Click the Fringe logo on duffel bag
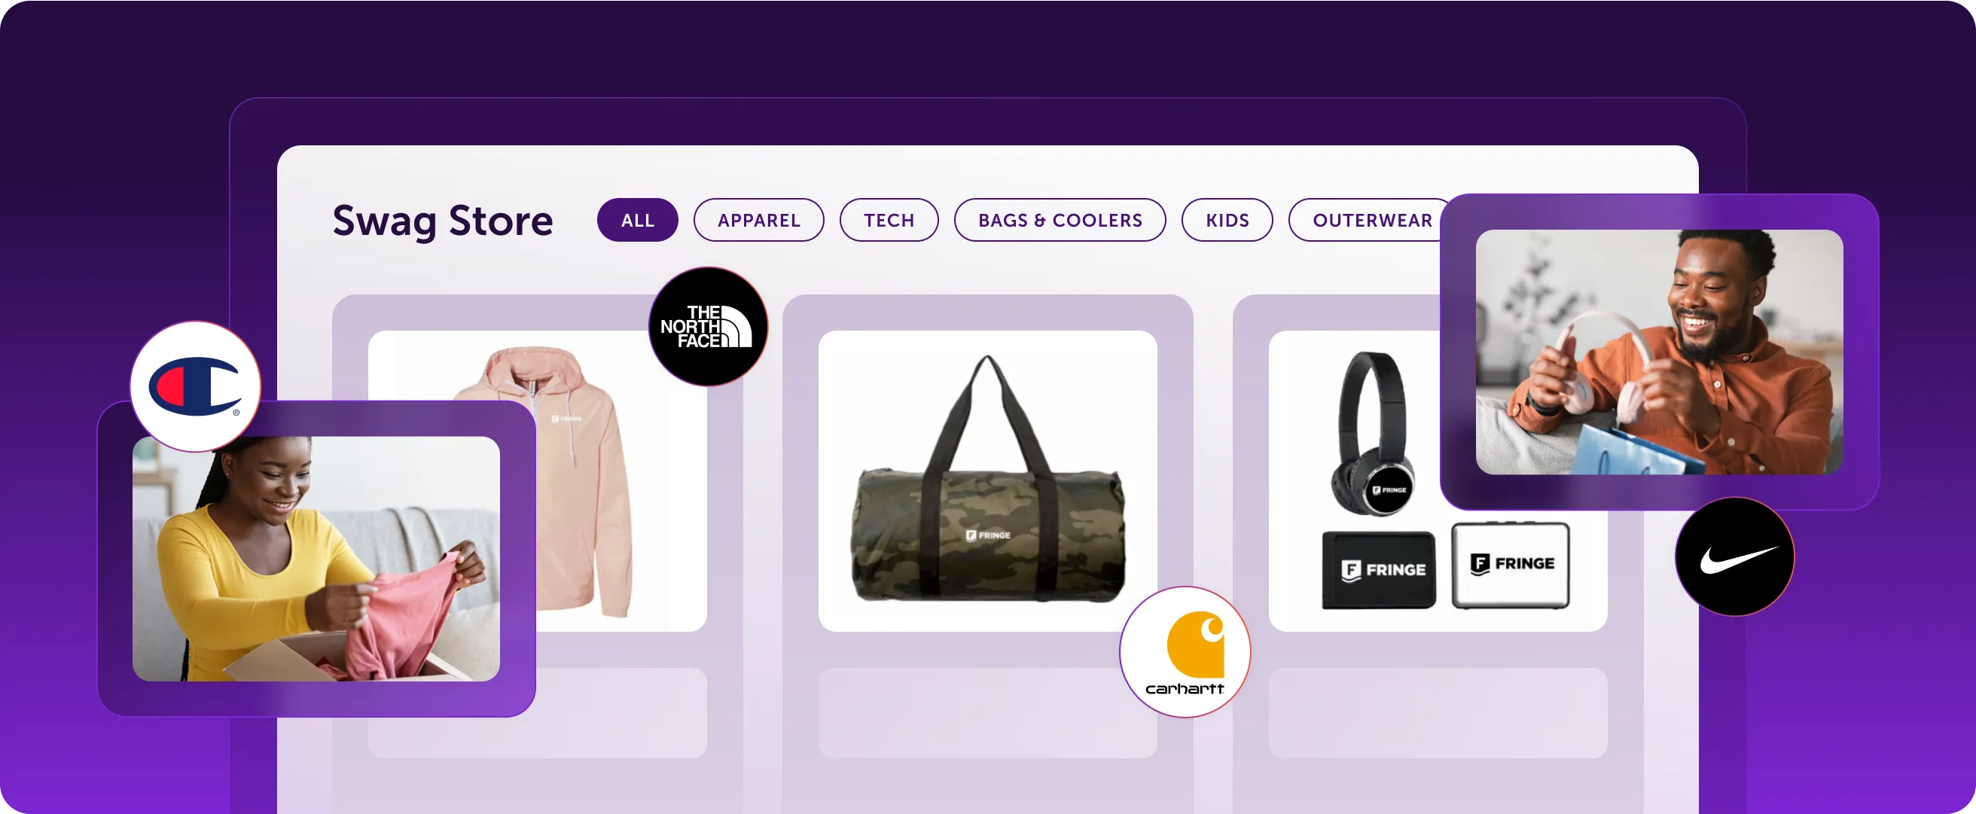1976x814 pixels. point(988,535)
